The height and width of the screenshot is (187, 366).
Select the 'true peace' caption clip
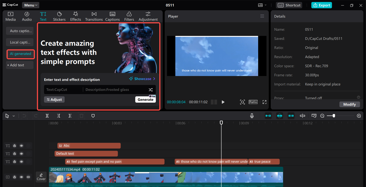(x=264, y=162)
